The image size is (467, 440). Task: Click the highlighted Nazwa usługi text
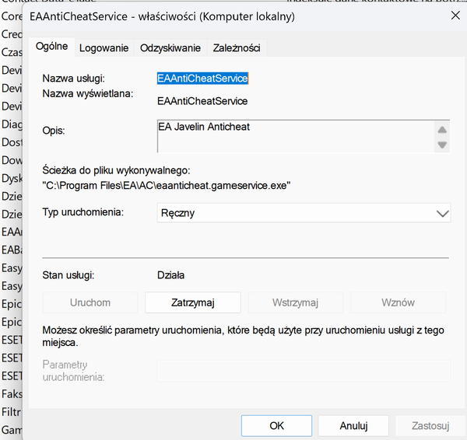pos(202,79)
